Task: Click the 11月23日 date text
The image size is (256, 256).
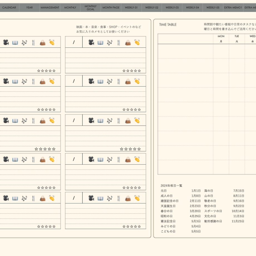Action: pyautogui.click(x=238, y=221)
